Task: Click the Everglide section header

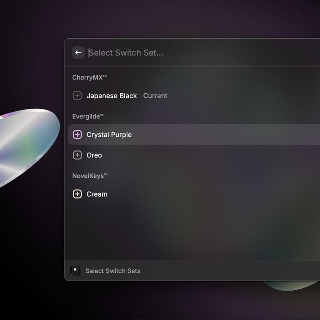Action: tap(88, 117)
